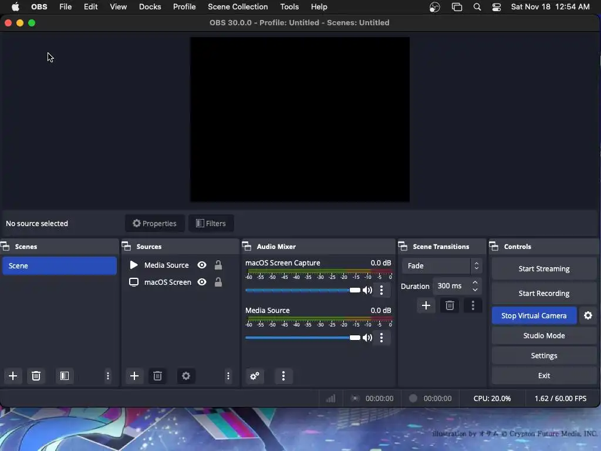Remove scene transition with trash icon
601x451 pixels.
pyautogui.click(x=450, y=305)
